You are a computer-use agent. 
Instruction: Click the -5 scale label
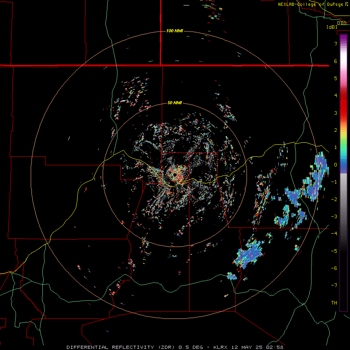334,251
